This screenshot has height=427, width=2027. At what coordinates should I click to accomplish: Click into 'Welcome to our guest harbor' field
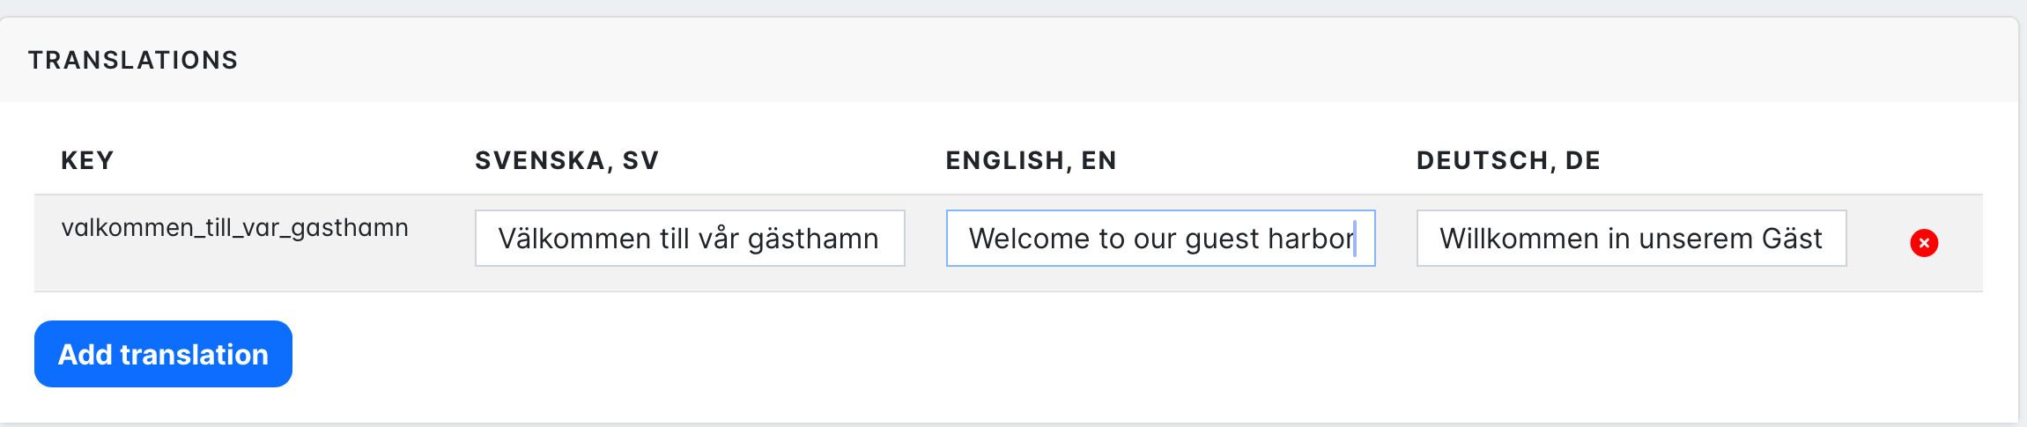click(x=1160, y=238)
